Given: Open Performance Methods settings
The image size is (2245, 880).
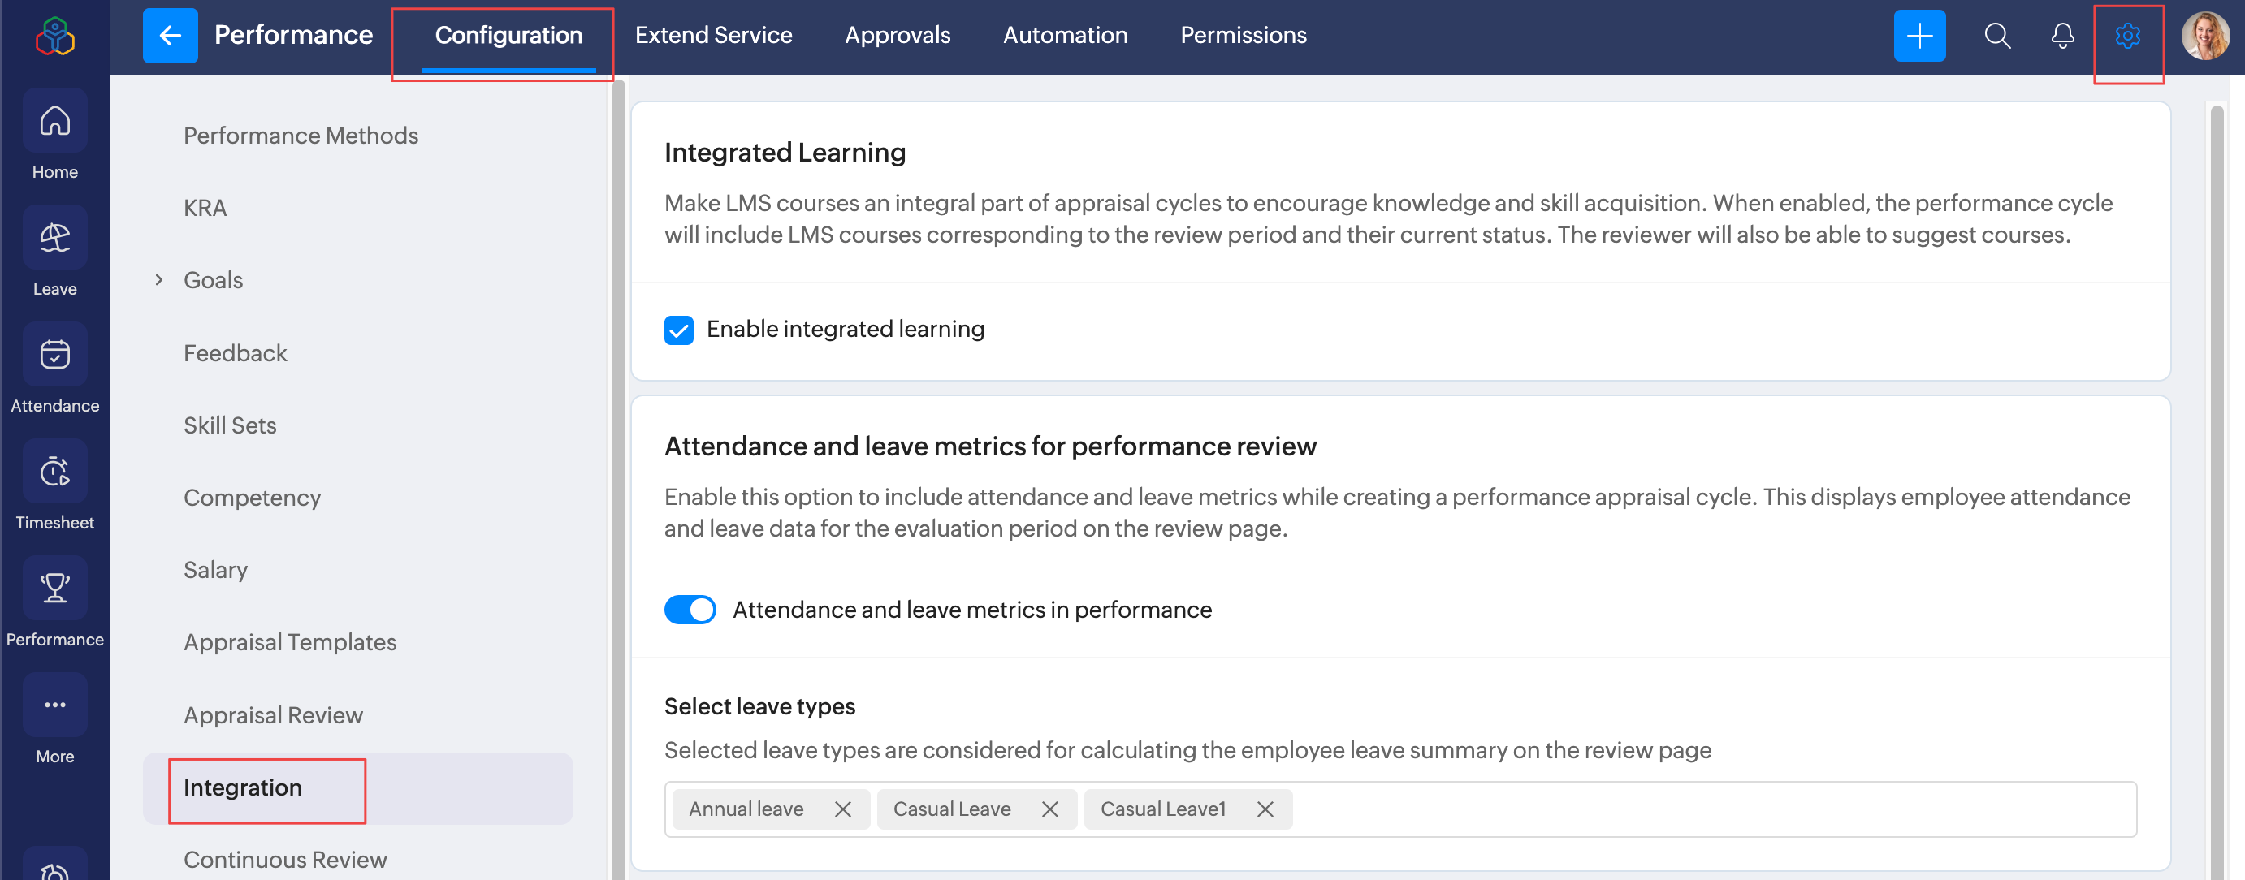Looking at the screenshot, I should tap(301, 136).
